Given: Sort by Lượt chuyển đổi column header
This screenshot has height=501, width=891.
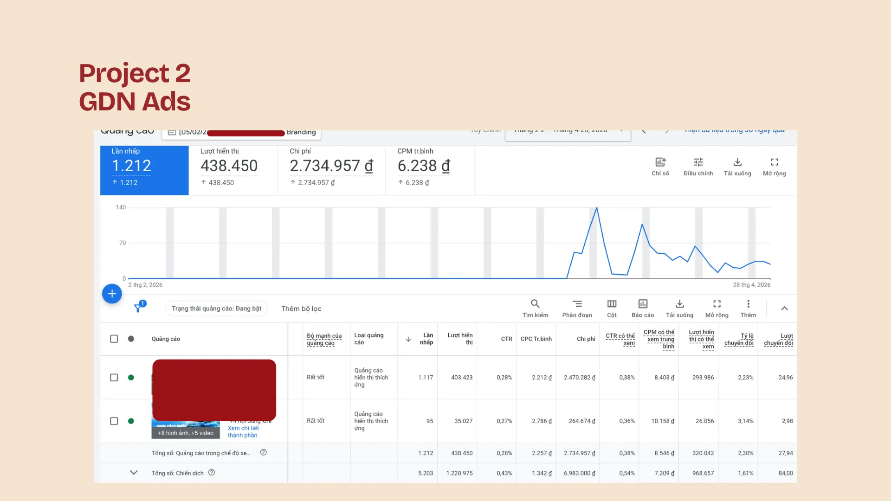Looking at the screenshot, I should coord(778,339).
